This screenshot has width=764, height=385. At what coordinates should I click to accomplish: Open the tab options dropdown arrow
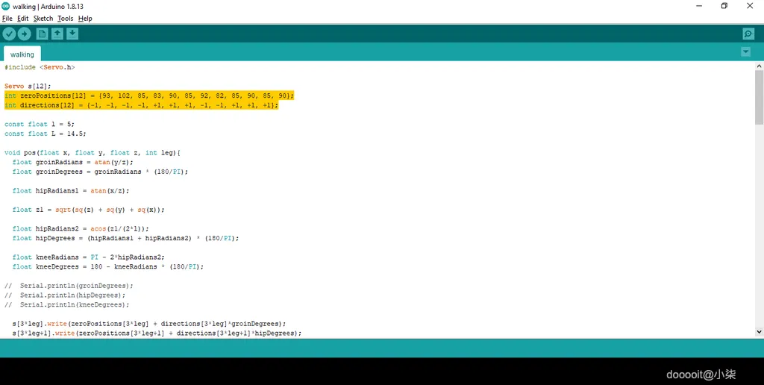point(745,51)
